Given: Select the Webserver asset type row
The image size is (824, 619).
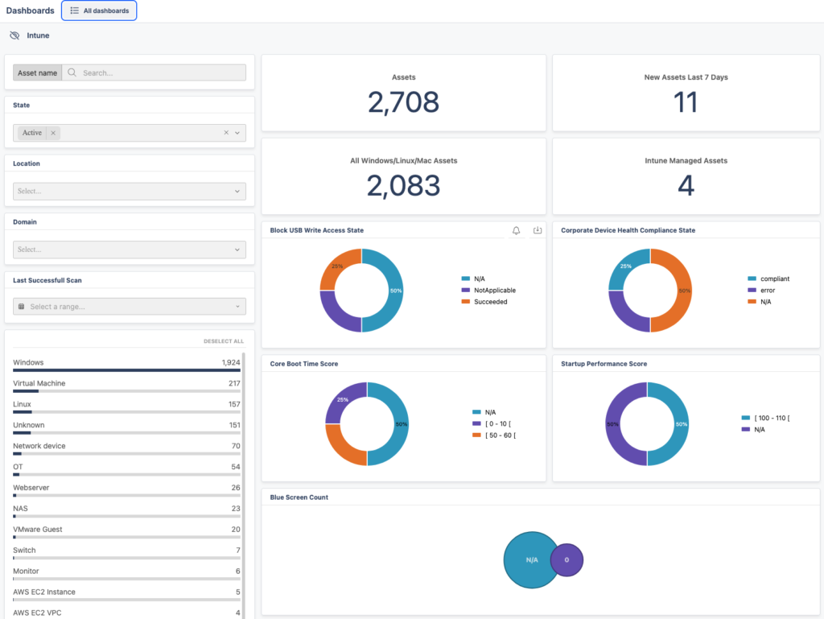Looking at the screenshot, I should pyautogui.click(x=126, y=491).
